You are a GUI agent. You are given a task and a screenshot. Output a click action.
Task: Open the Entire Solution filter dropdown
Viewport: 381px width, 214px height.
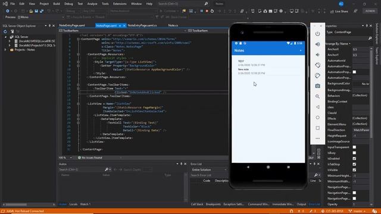[x=209, y=169]
